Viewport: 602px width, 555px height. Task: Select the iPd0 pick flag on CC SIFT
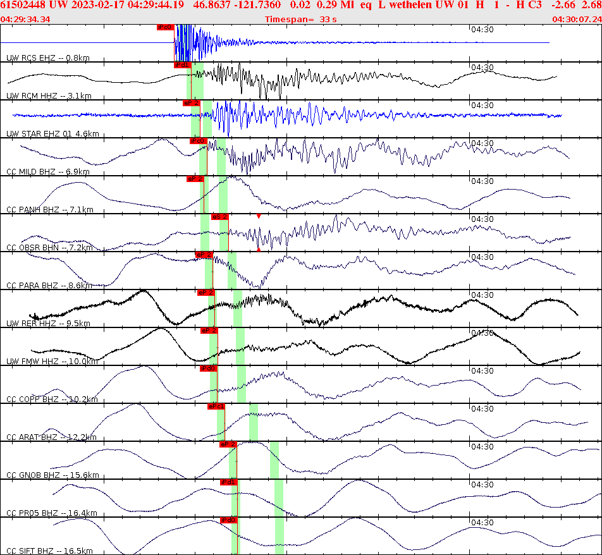228,520
